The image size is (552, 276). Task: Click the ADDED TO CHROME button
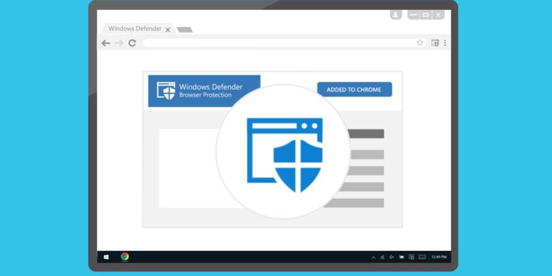click(x=354, y=90)
